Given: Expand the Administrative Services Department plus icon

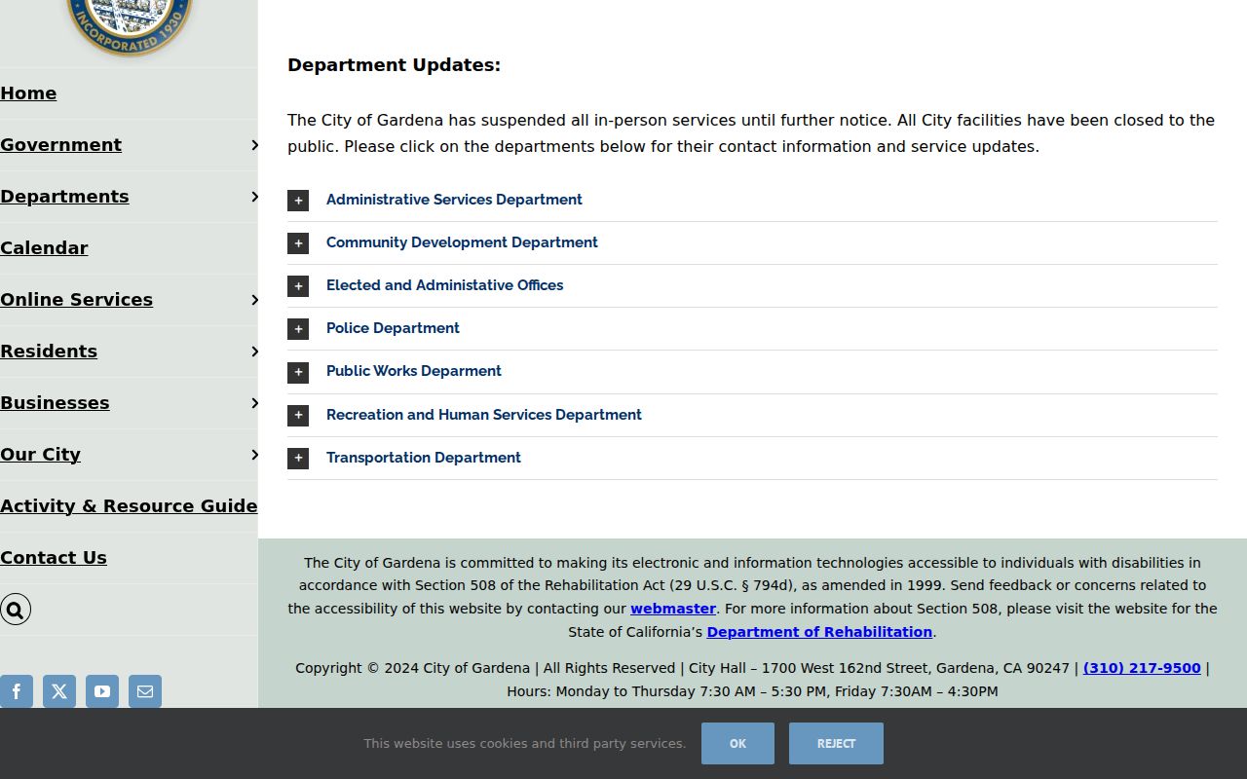Looking at the screenshot, I should pos(298,200).
